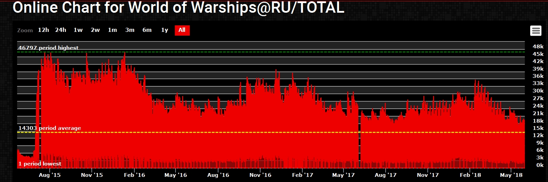Click the 'Online Chart for World of Warships@RU/TOTAL' title
Screen dimensions: 548x182
[178, 8]
